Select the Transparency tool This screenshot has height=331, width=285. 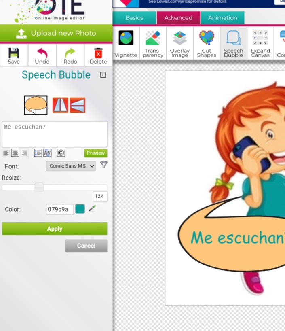tap(153, 43)
